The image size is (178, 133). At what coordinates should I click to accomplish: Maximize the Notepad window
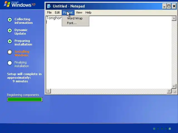click(169, 6)
